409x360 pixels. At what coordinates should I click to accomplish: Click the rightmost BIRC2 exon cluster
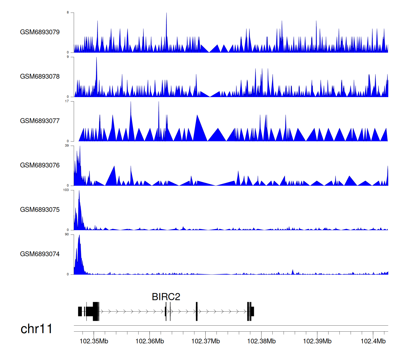tap(251, 311)
